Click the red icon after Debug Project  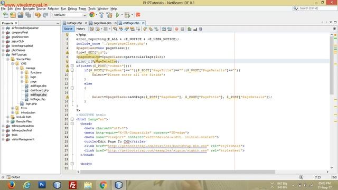138,15
